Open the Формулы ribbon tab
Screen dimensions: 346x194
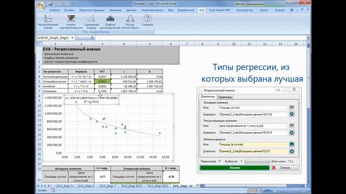115,10
